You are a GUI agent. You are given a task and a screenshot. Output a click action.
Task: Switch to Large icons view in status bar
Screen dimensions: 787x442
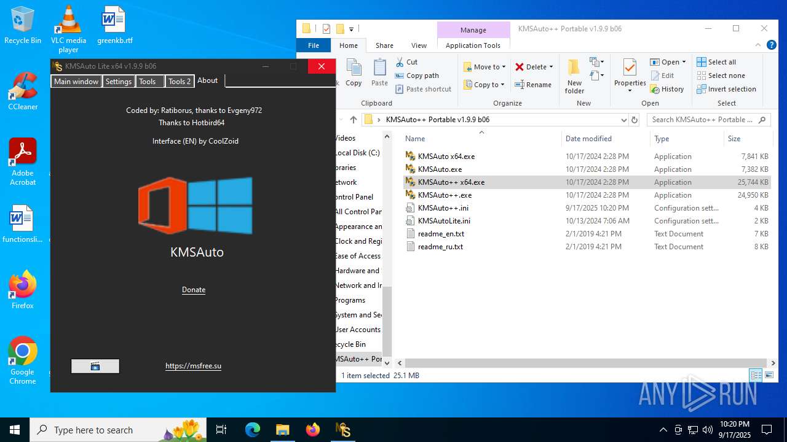(x=769, y=375)
